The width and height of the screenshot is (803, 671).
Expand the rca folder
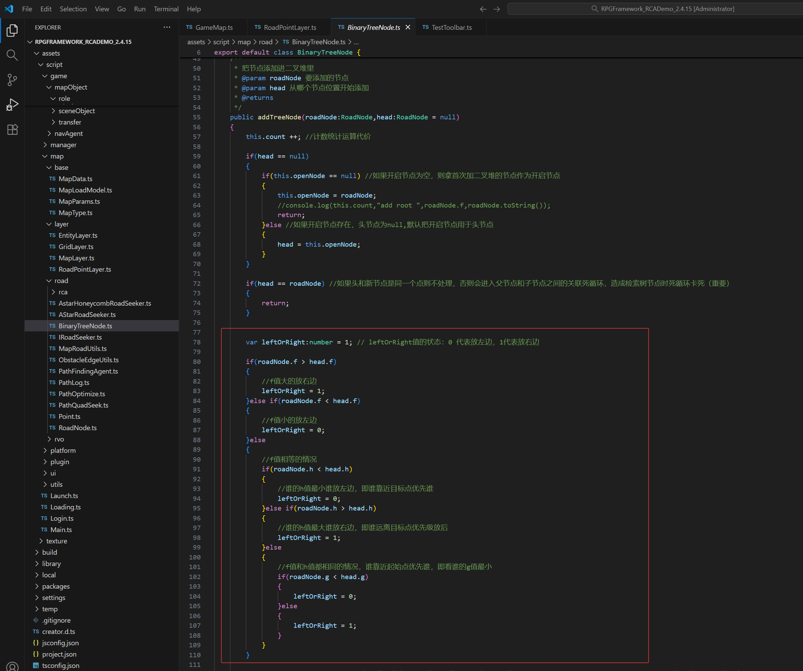(x=63, y=292)
